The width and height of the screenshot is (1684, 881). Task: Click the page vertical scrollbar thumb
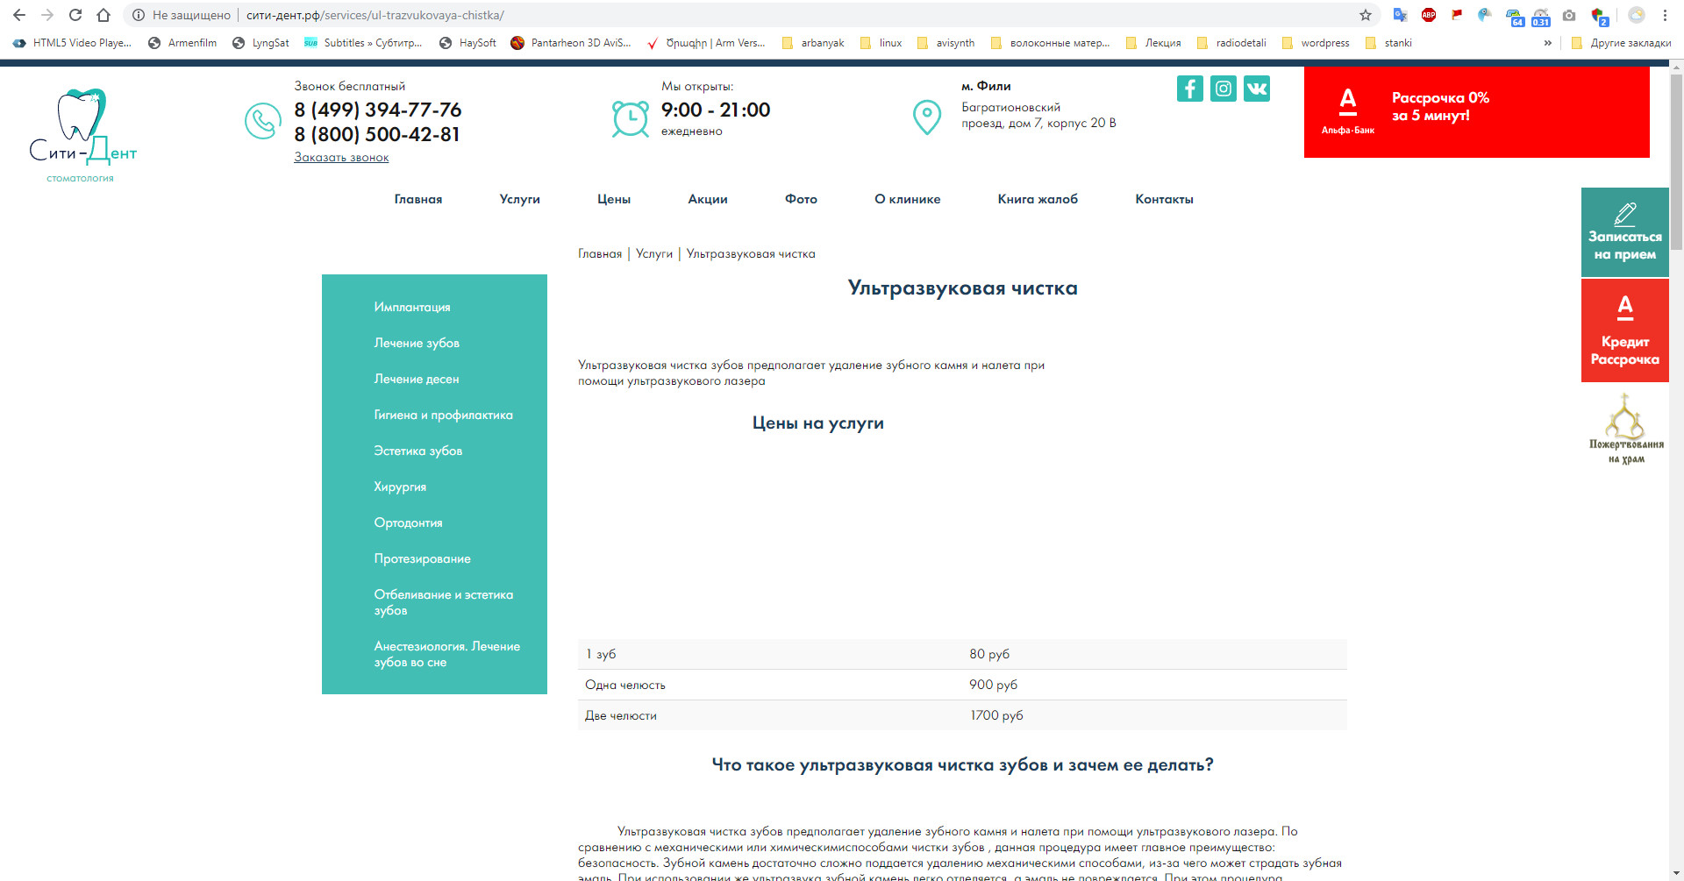(x=1676, y=158)
